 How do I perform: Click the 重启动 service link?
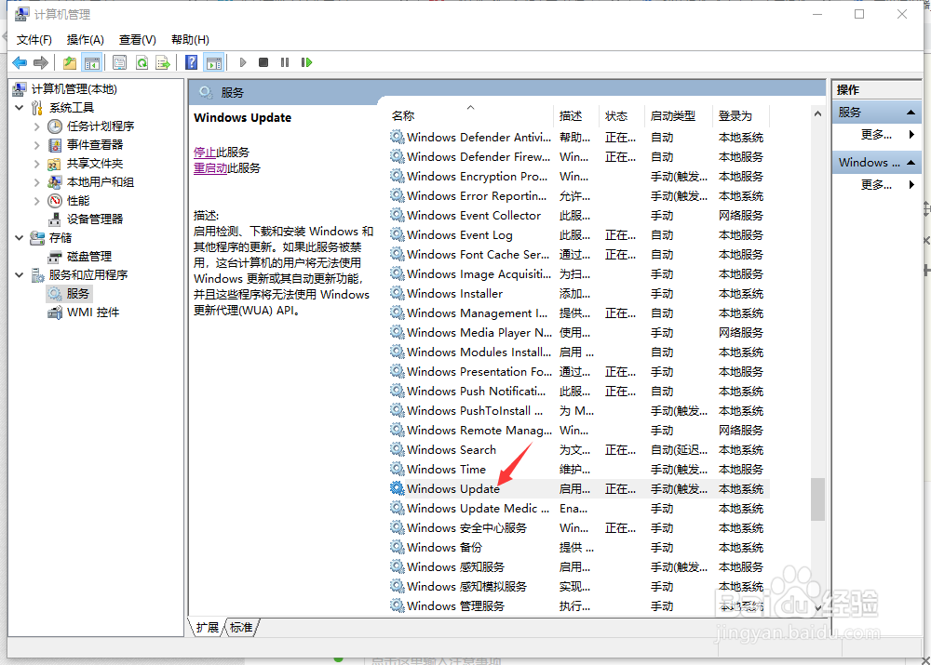click(x=210, y=168)
